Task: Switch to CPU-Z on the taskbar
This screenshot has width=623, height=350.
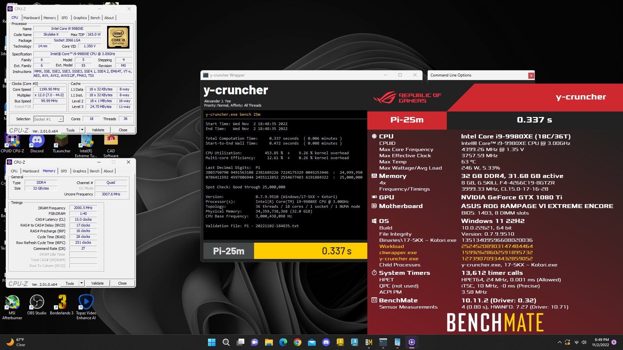Action: 412,342
